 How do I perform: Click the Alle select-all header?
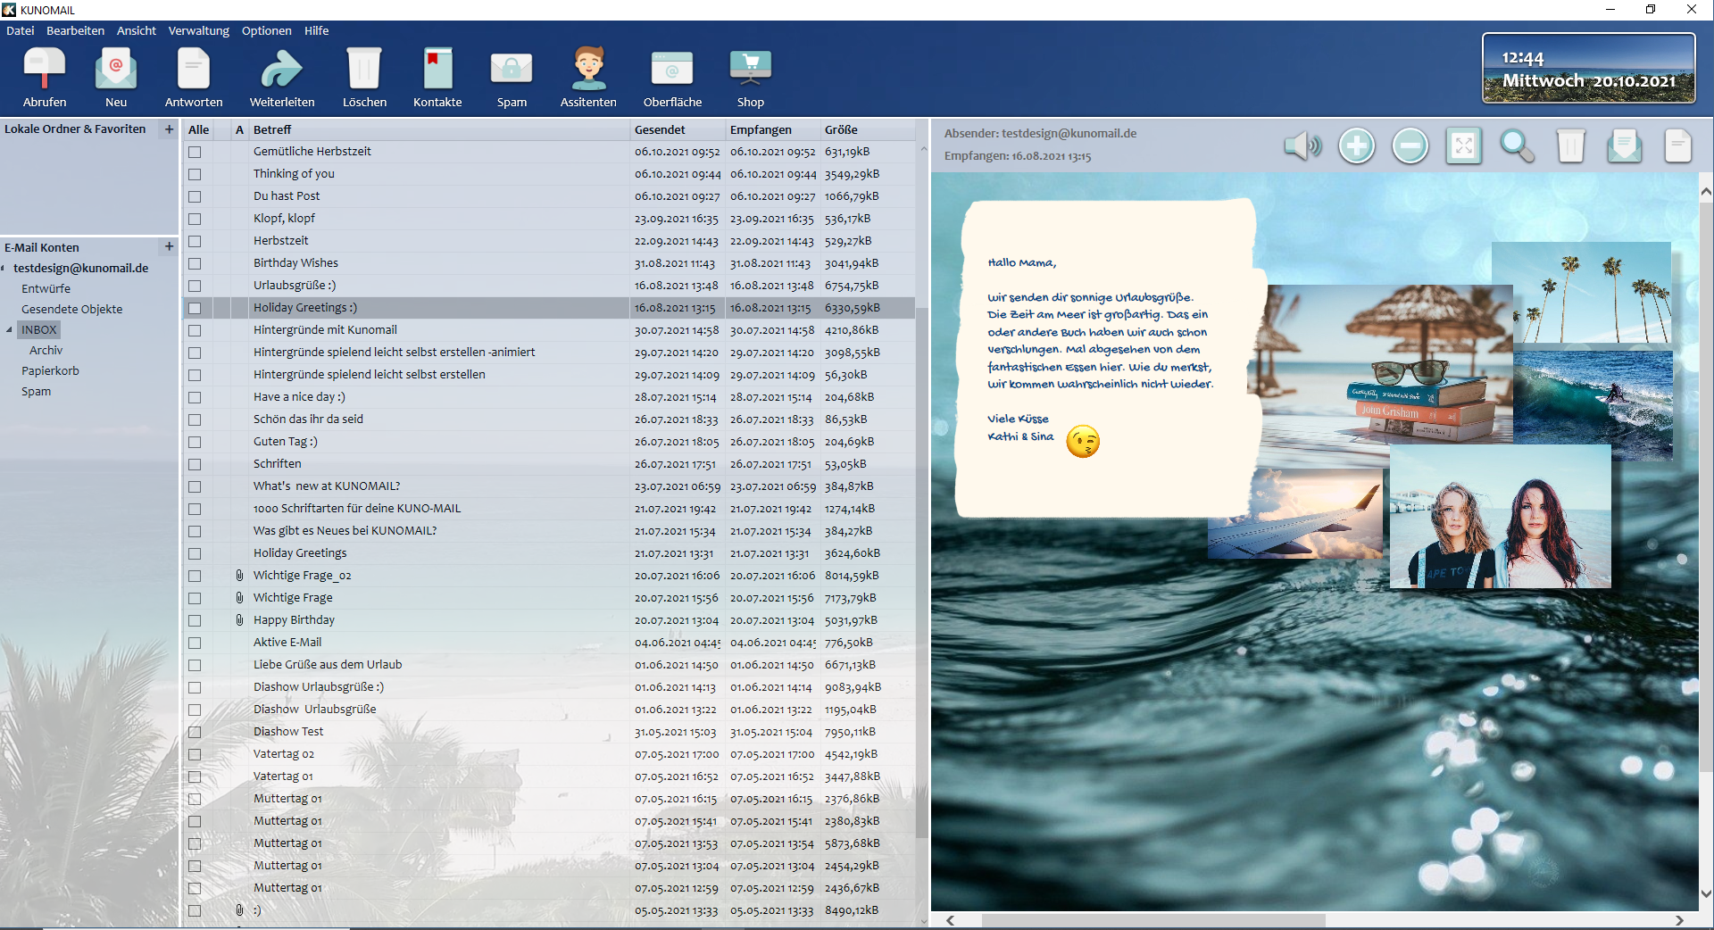(x=198, y=129)
